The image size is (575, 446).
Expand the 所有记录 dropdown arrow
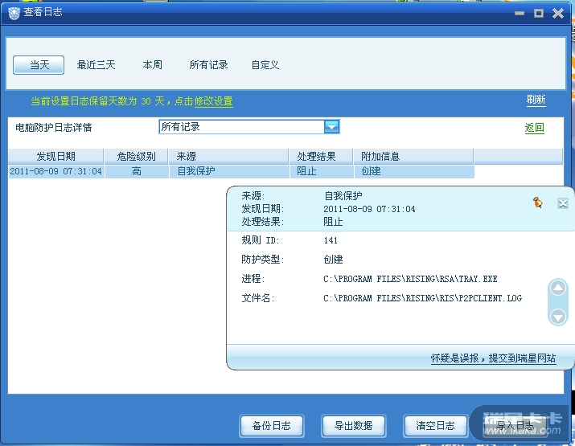click(x=331, y=127)
